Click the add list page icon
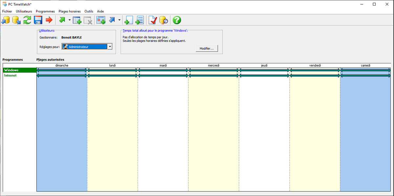The width and height of the screenshot is (394, 196). tap(140, 20)
